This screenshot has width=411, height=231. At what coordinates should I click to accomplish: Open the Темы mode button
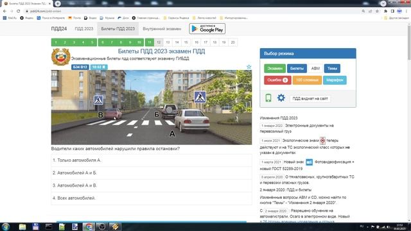(332, 69)
